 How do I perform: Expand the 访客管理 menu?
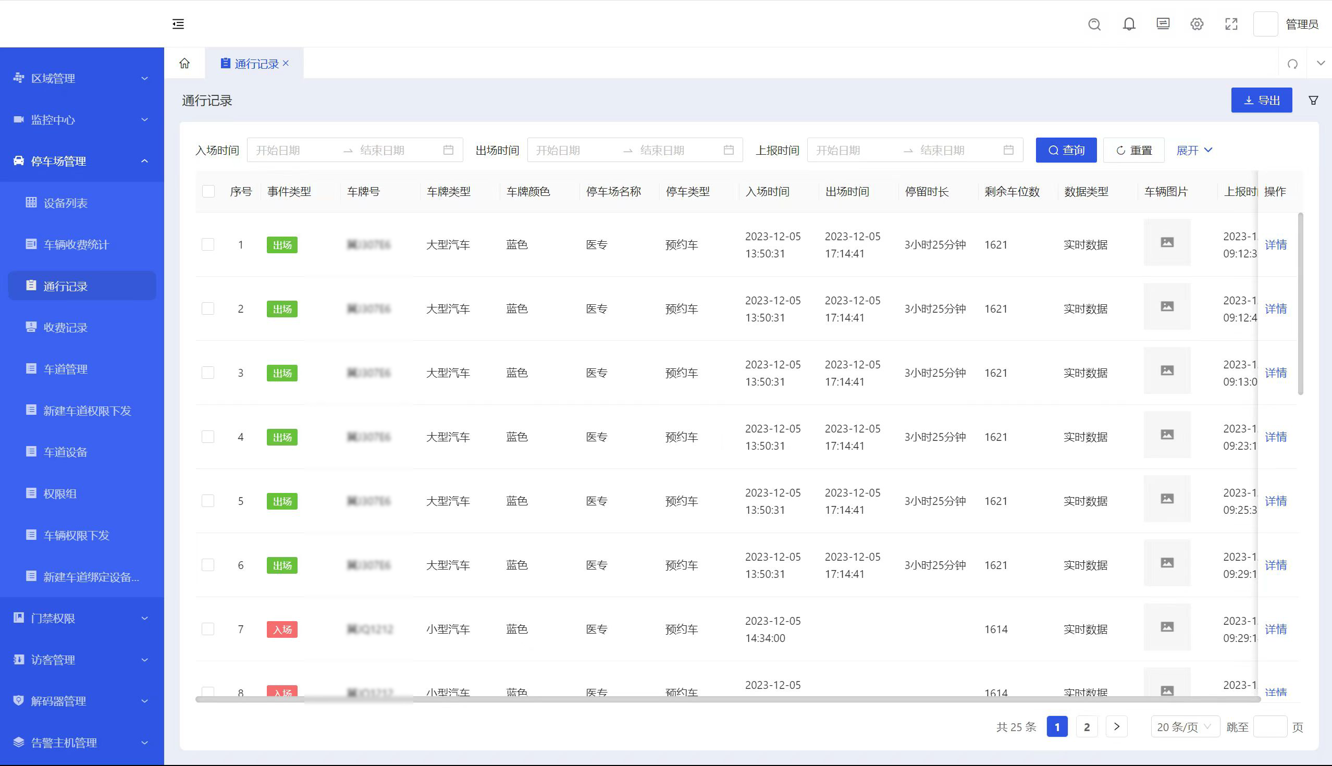click(82, 659)
